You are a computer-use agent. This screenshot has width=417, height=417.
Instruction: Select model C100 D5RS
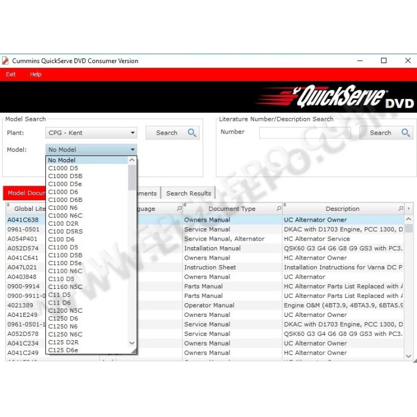[87, 231]
